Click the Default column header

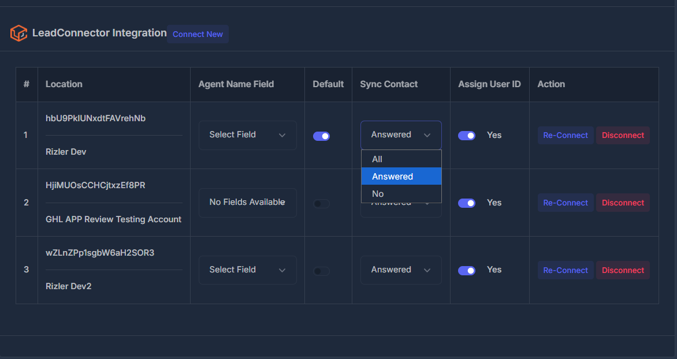[x=328, y=84]
